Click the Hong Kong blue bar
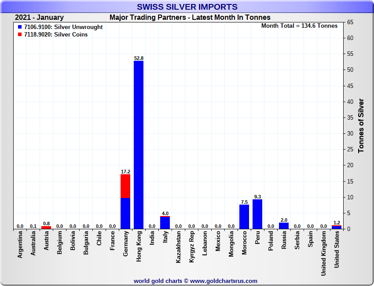Image resolution: width=374 pixels, height=286 pixels. (x=139, y=145)
